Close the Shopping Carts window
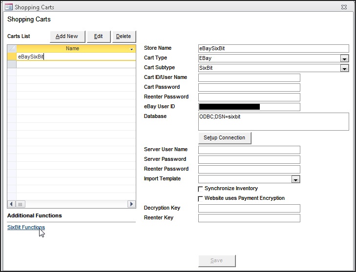This screenshot has height=272, width=356. tap(344, 7)
